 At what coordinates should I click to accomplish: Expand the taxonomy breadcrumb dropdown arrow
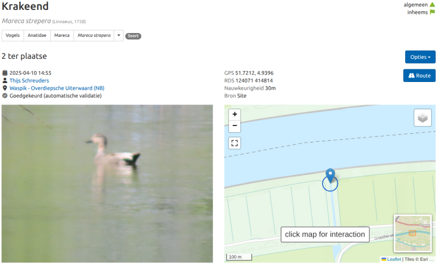click(119, 36)
